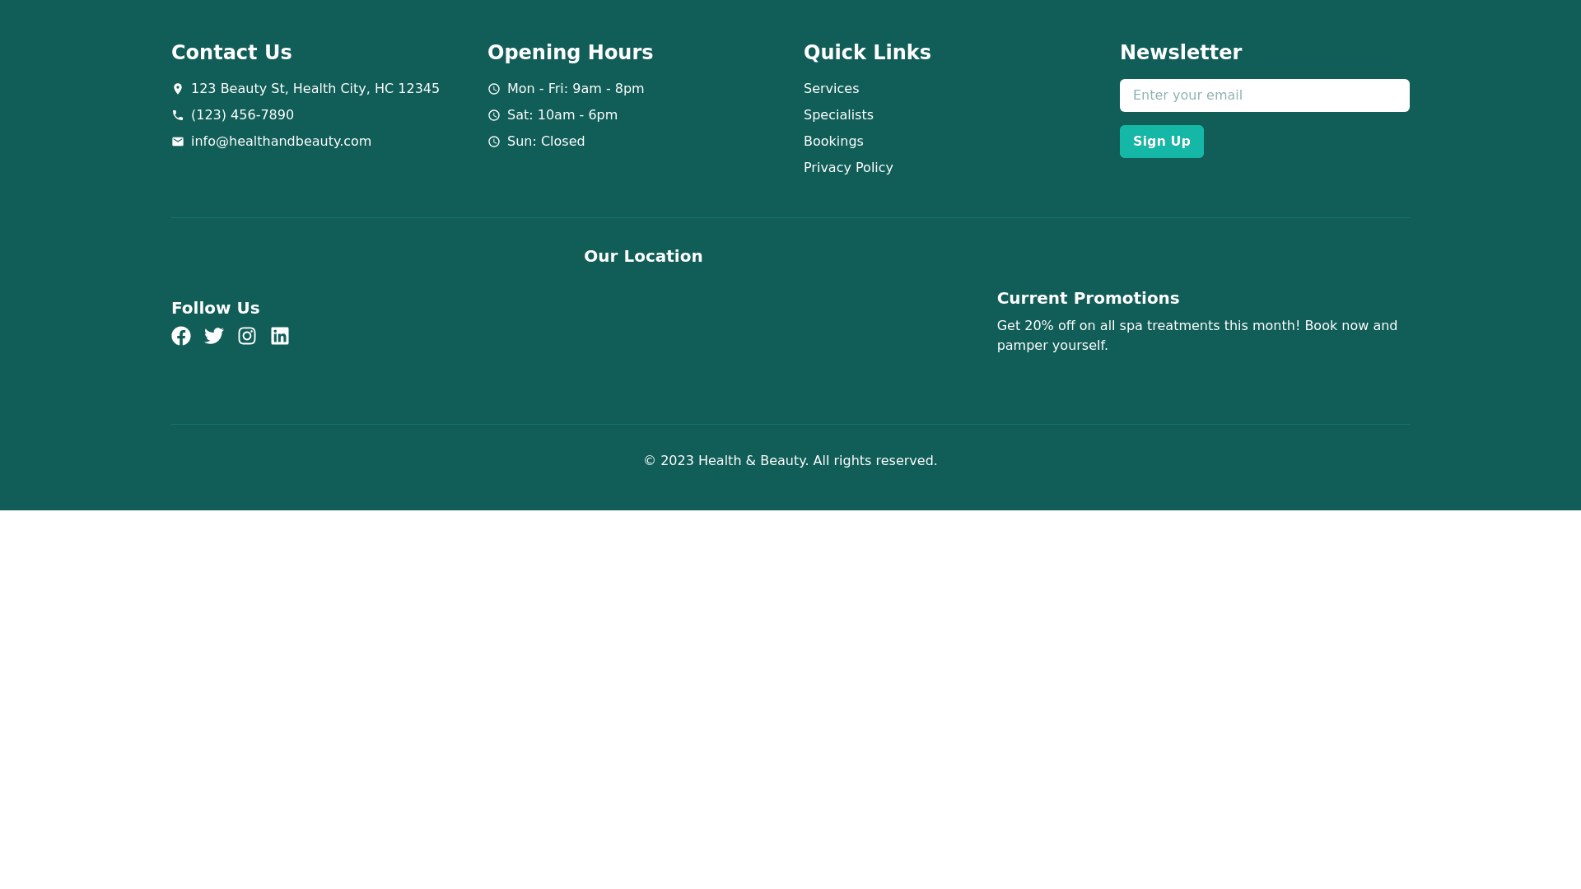Click the Our Location heading

click(x=643, y=256)
